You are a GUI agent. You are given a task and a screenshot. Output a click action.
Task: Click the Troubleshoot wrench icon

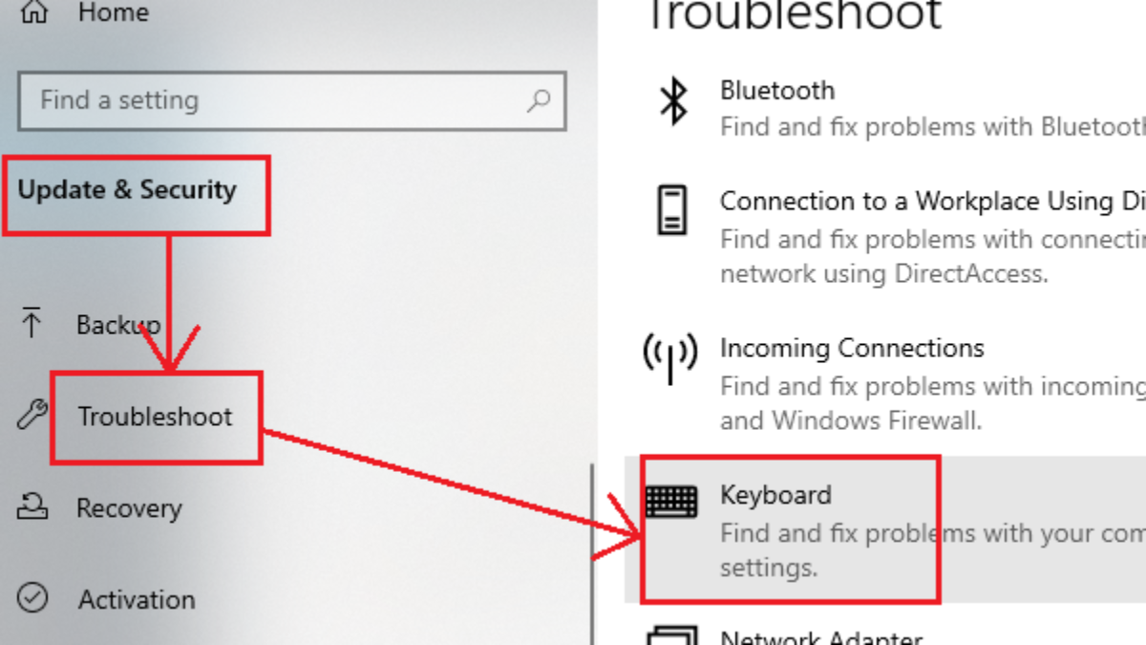click(32, 415)
